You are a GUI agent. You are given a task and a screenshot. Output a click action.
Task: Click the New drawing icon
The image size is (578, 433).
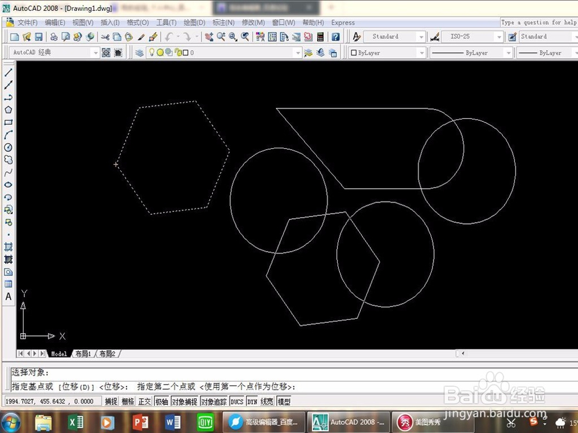coord(15,36)
